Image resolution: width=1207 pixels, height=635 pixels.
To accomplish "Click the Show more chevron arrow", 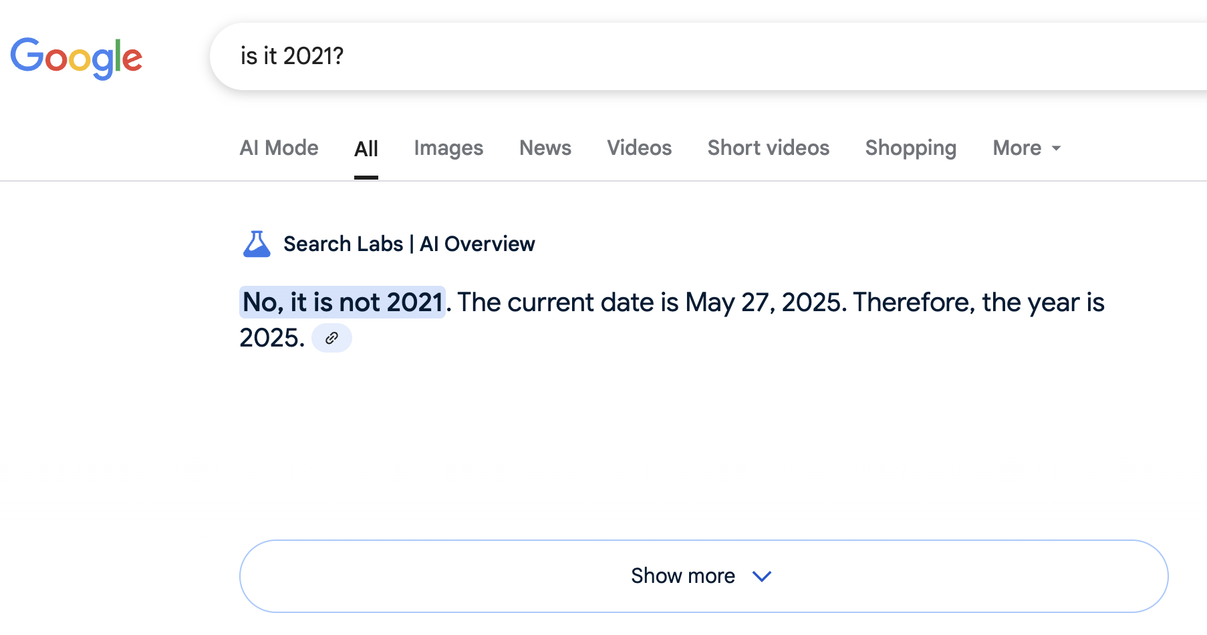I will [762, 576].
